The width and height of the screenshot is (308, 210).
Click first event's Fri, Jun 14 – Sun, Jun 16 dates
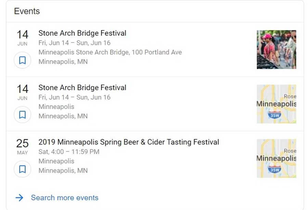click(75, 43)
